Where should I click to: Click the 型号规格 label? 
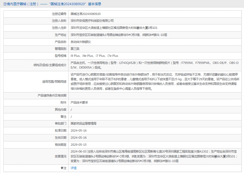click(x=60, y=56)
